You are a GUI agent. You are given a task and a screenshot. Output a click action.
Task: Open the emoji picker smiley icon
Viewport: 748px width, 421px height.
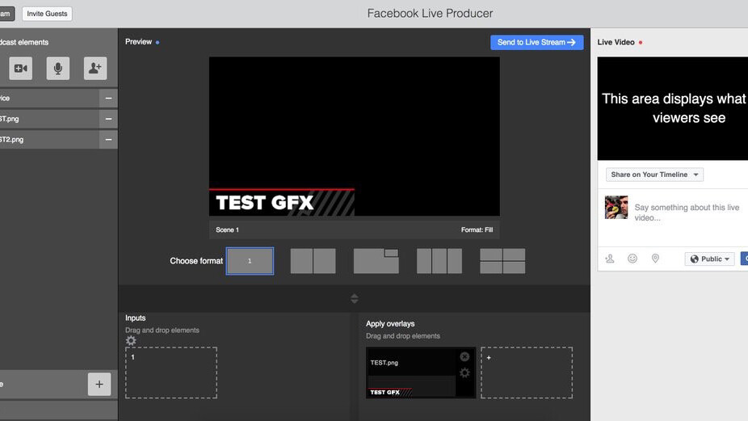pyautogui.click(x=632, y=259)
